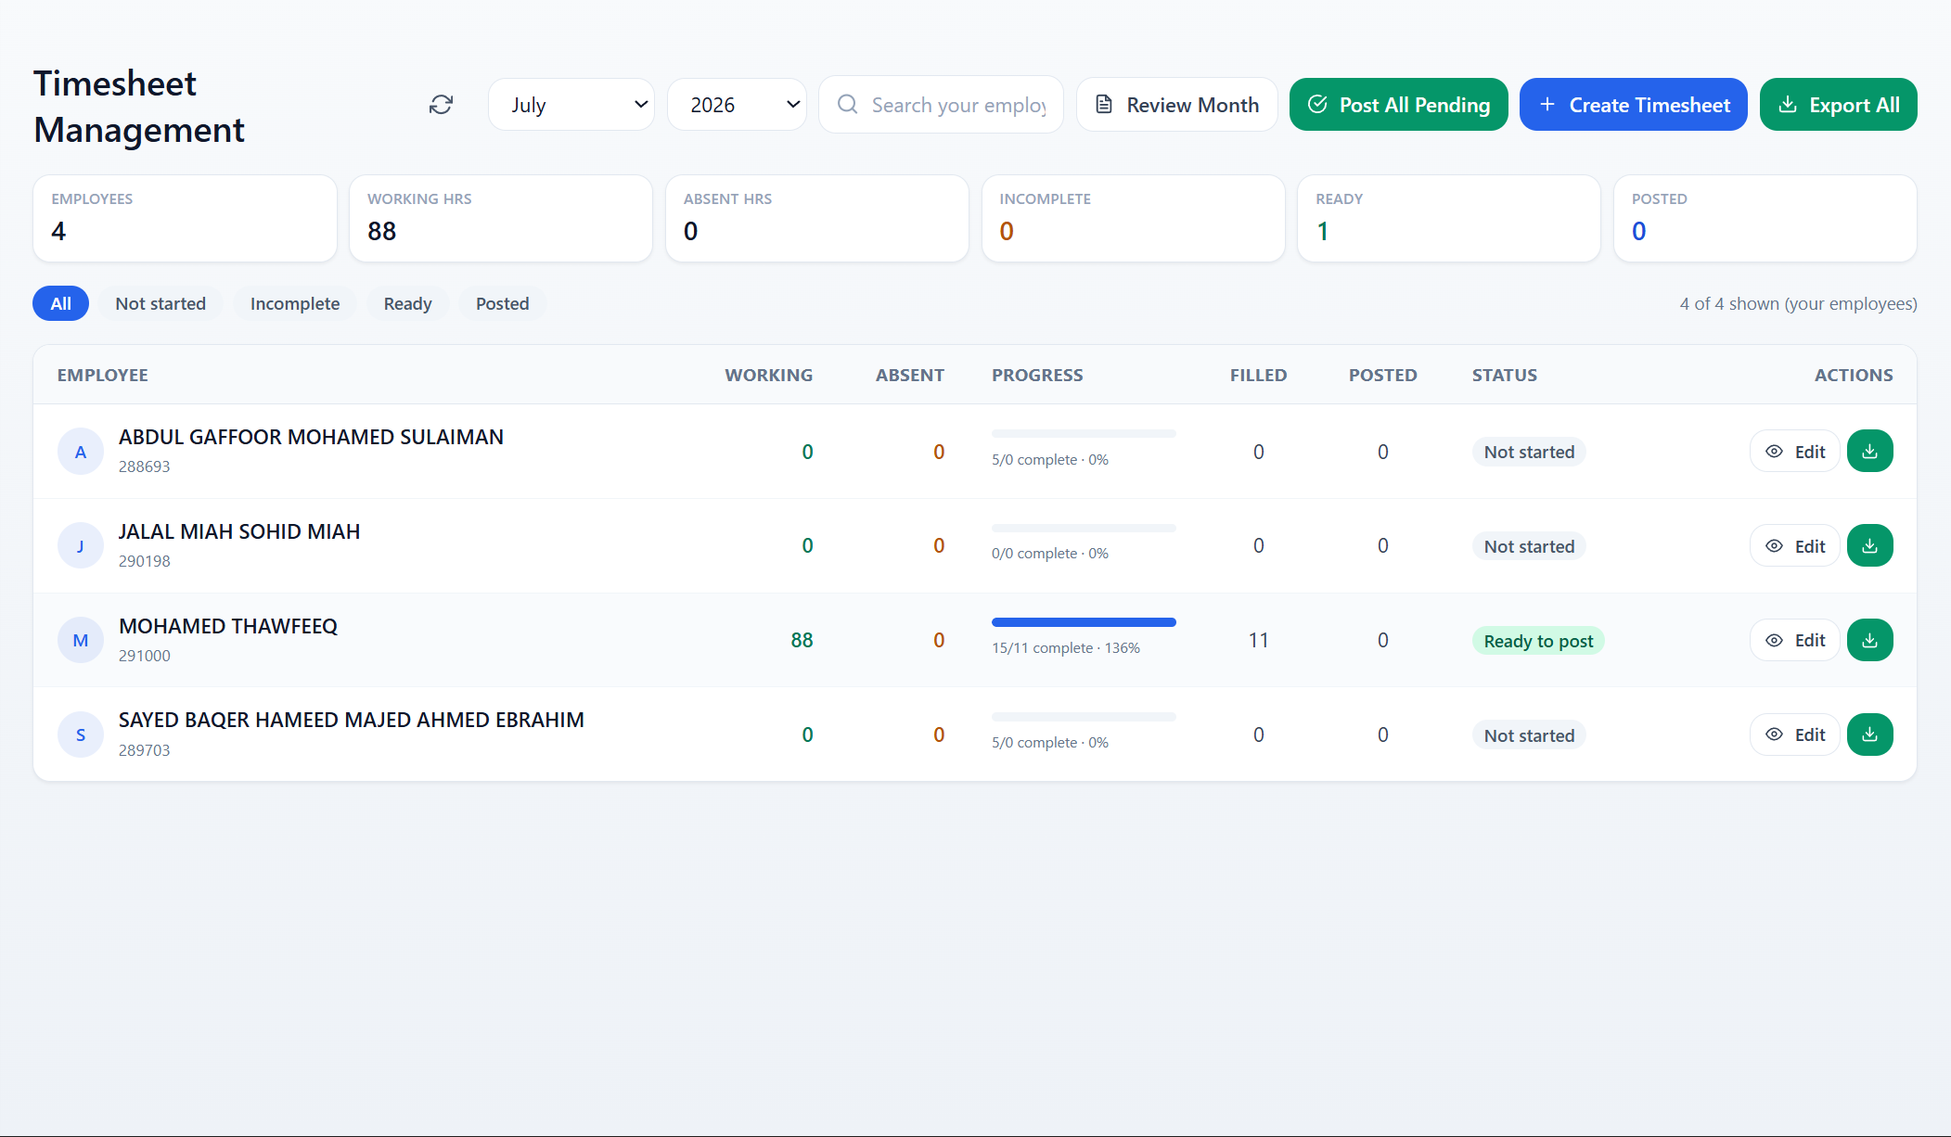Click employee ID 288693
The height and width of the screenshot is (1137, 1951).
pos(145,466)
